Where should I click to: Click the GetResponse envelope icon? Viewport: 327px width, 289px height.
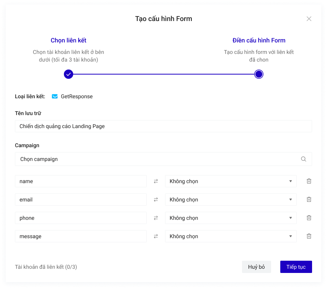point(55,96)
